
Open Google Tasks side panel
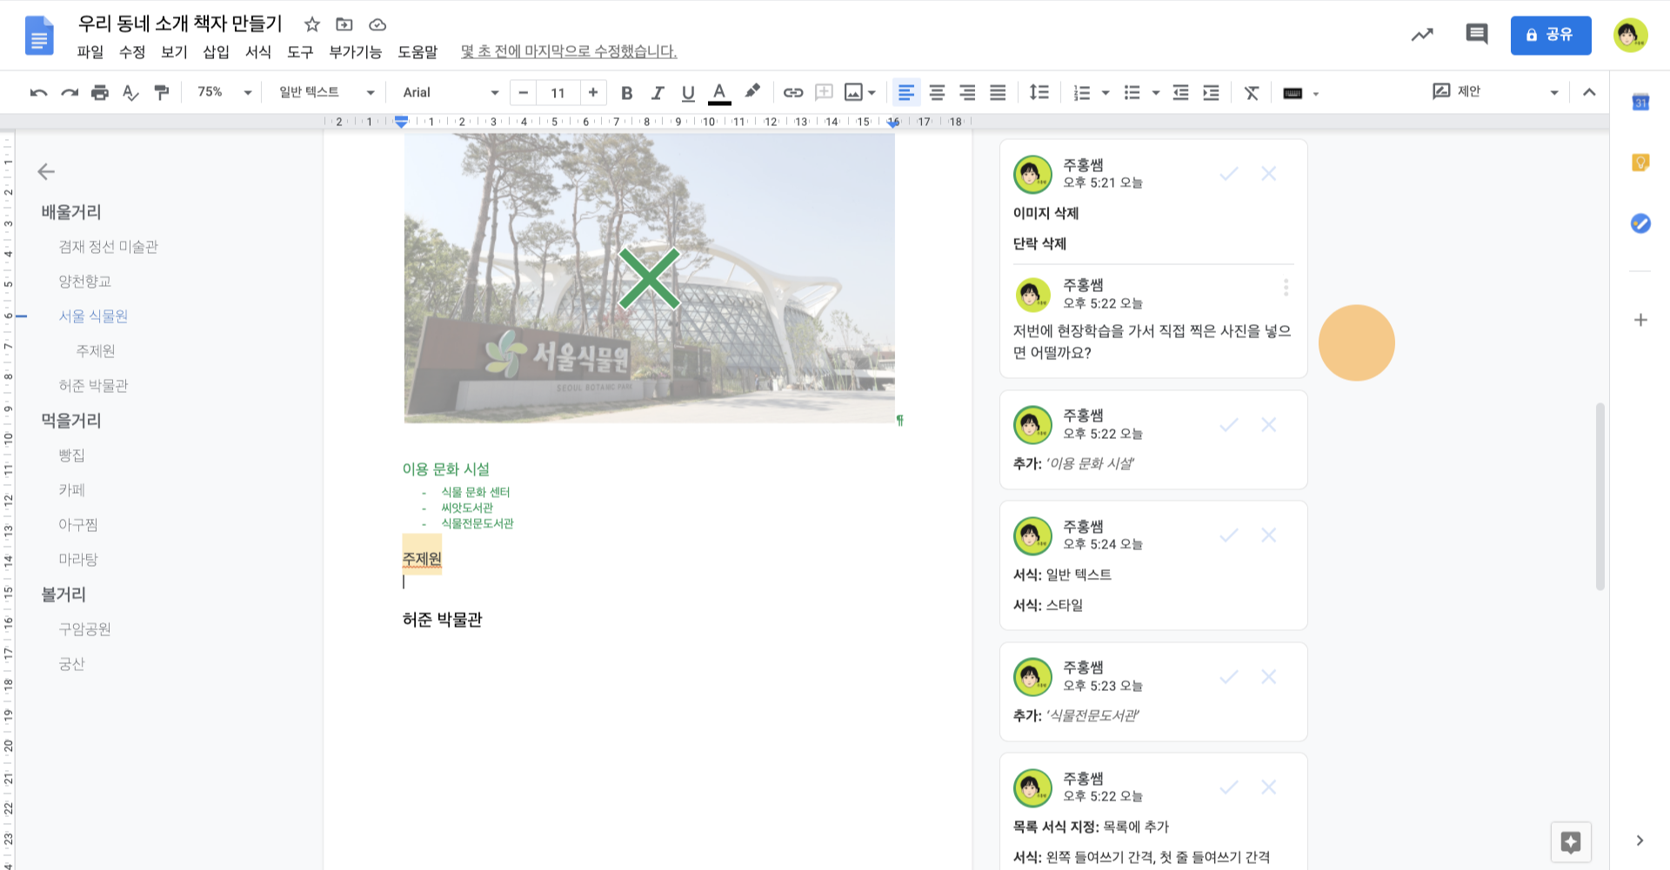(x=1640, y=223)
